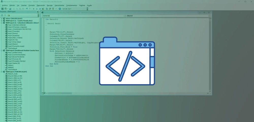
Task: Open the Object Browser icon
Action: [x=53, y=9]
